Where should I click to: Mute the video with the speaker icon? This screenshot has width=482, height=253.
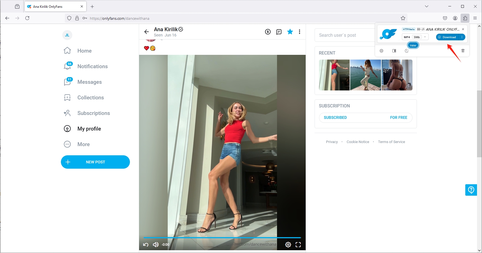click(156, 244)
